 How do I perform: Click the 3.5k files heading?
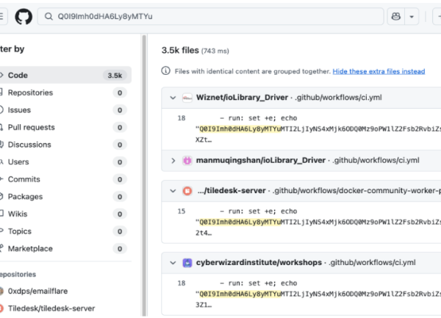click(180, 50)
